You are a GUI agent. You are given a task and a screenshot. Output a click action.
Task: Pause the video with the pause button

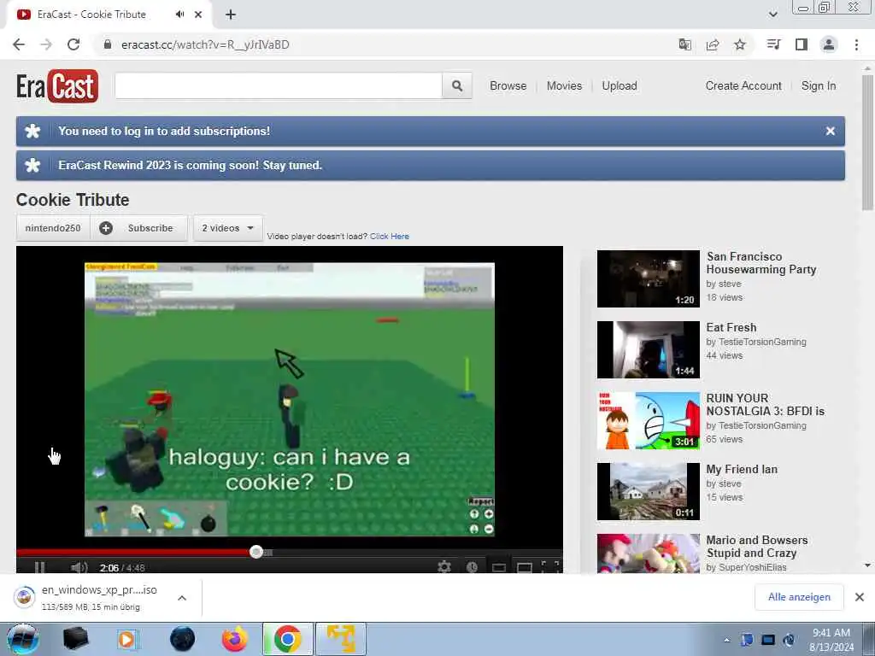(x=39, y=567)
